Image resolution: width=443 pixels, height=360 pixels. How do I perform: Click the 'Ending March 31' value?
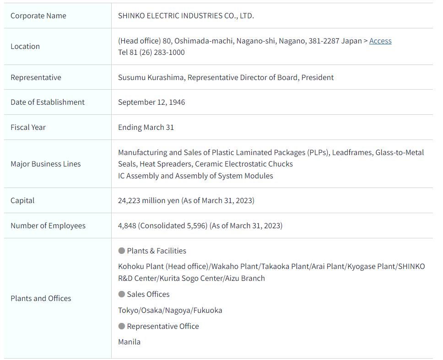pos(146,127)
